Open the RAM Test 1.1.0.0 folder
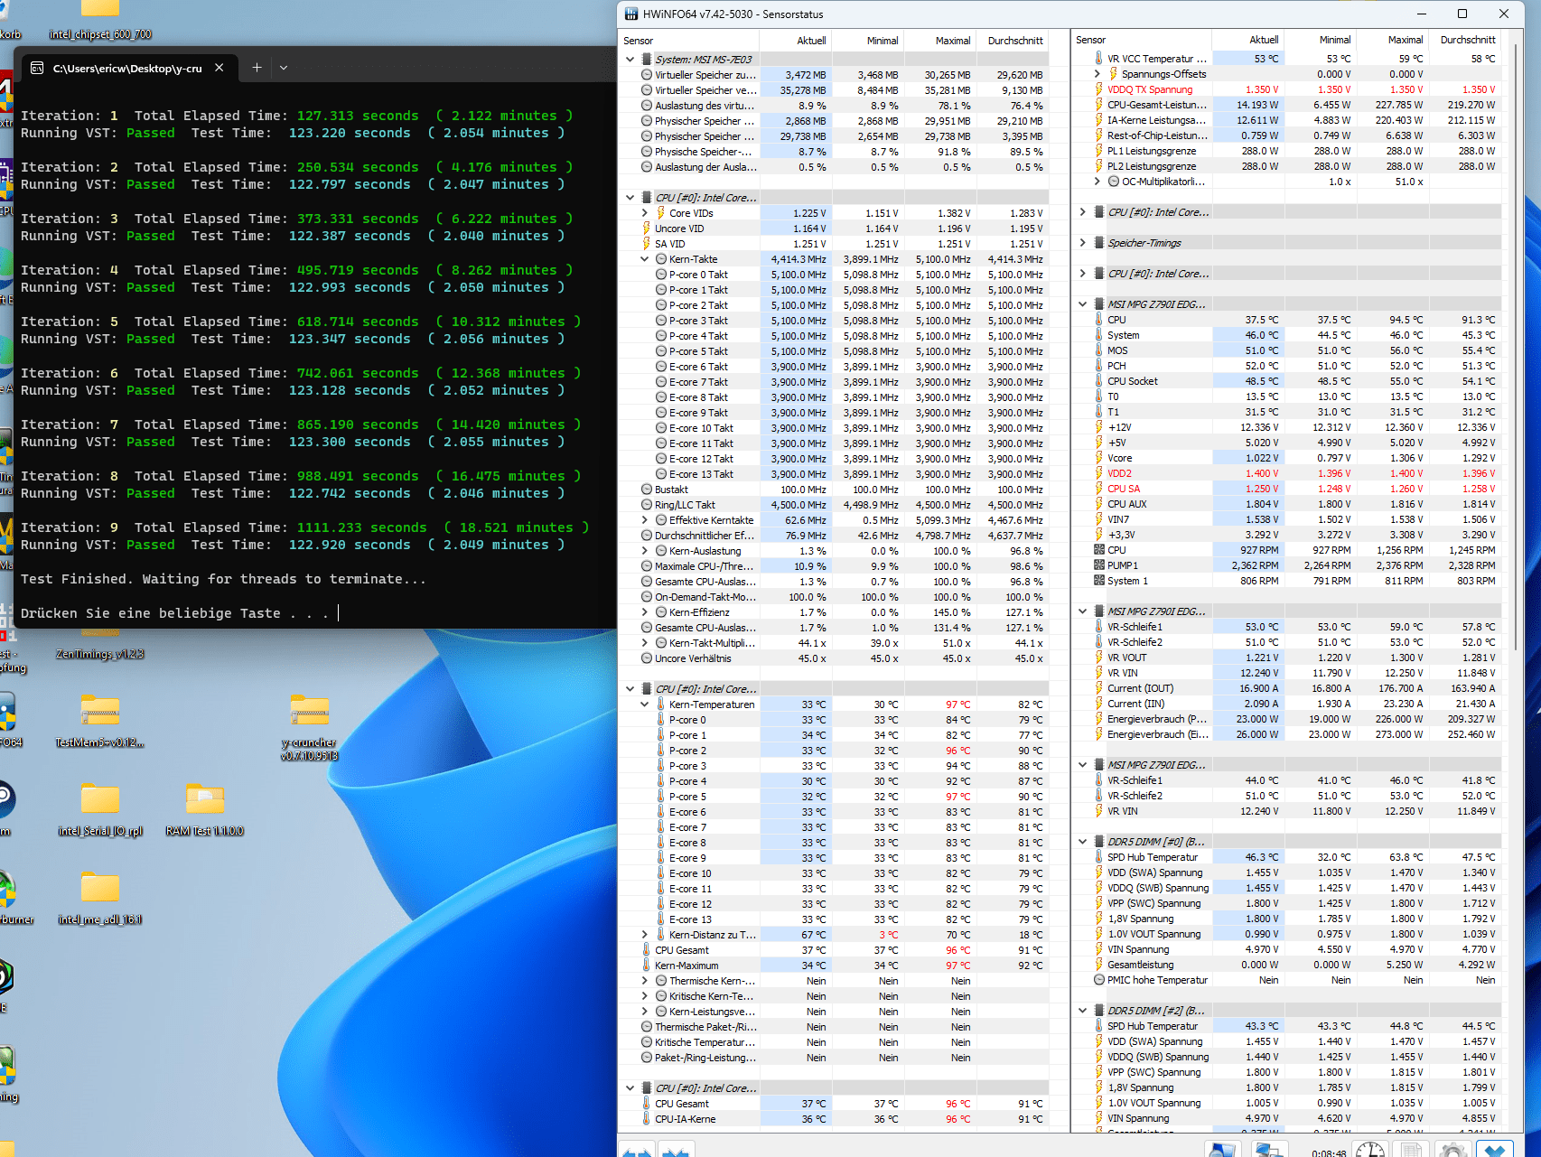Screen dimensions: 1541x1157 coord(205,810)
